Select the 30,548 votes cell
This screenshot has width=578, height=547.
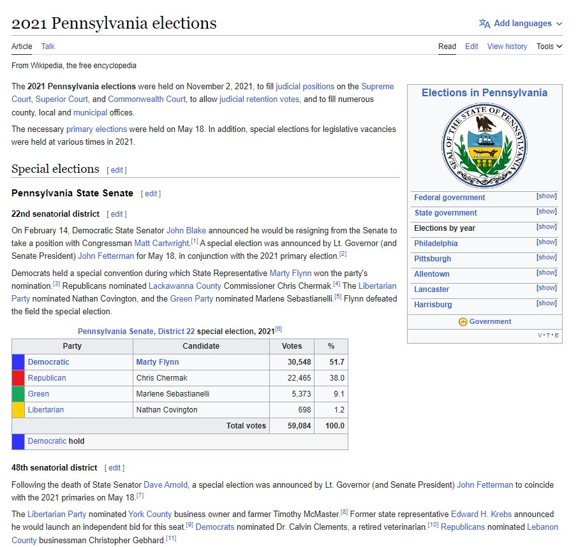click(x=292, y=362)
